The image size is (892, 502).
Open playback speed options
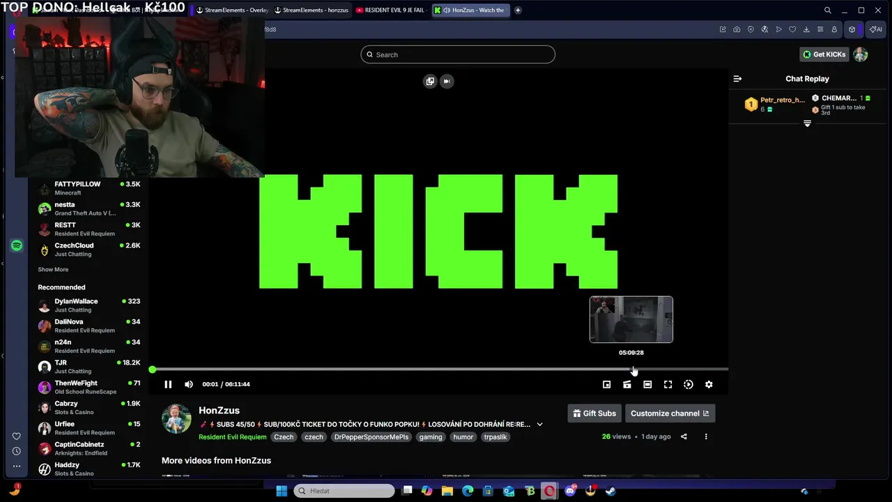[689, 384]
